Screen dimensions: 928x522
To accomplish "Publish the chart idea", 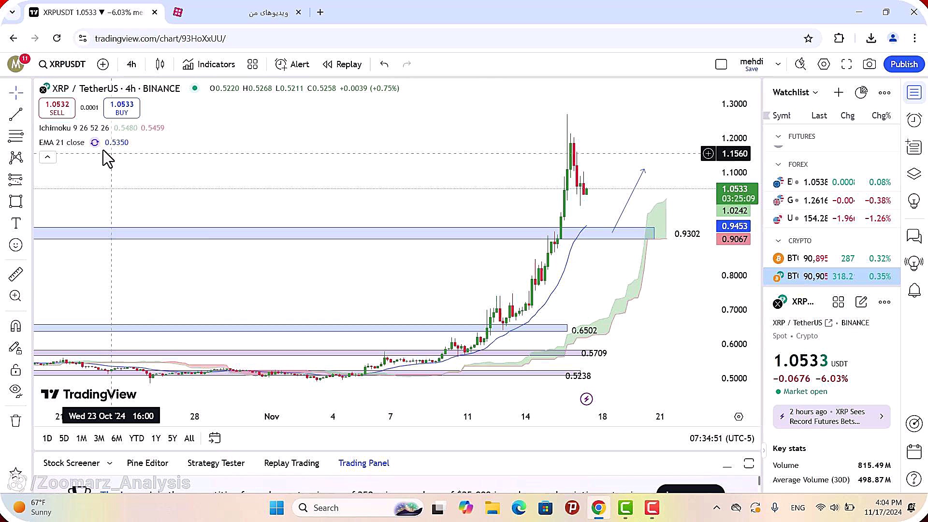I will tap(904, 64).
